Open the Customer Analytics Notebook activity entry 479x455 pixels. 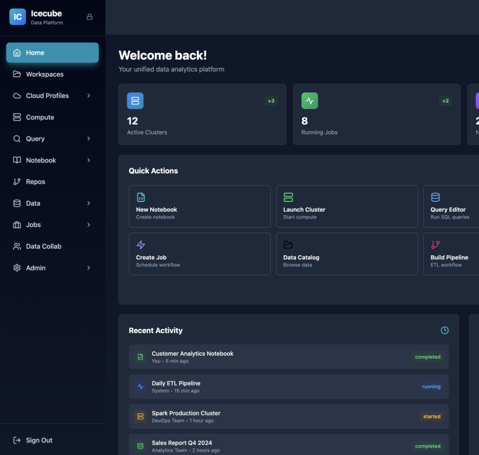click(288, 357)
